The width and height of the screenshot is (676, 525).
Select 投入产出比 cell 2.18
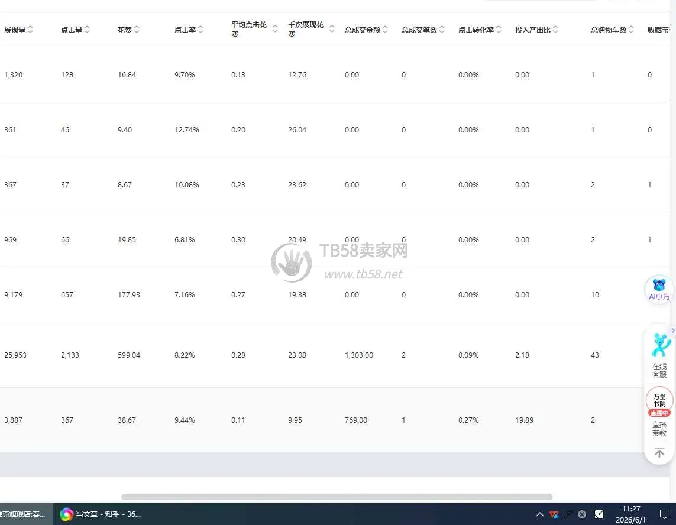(x=522, y=355)
